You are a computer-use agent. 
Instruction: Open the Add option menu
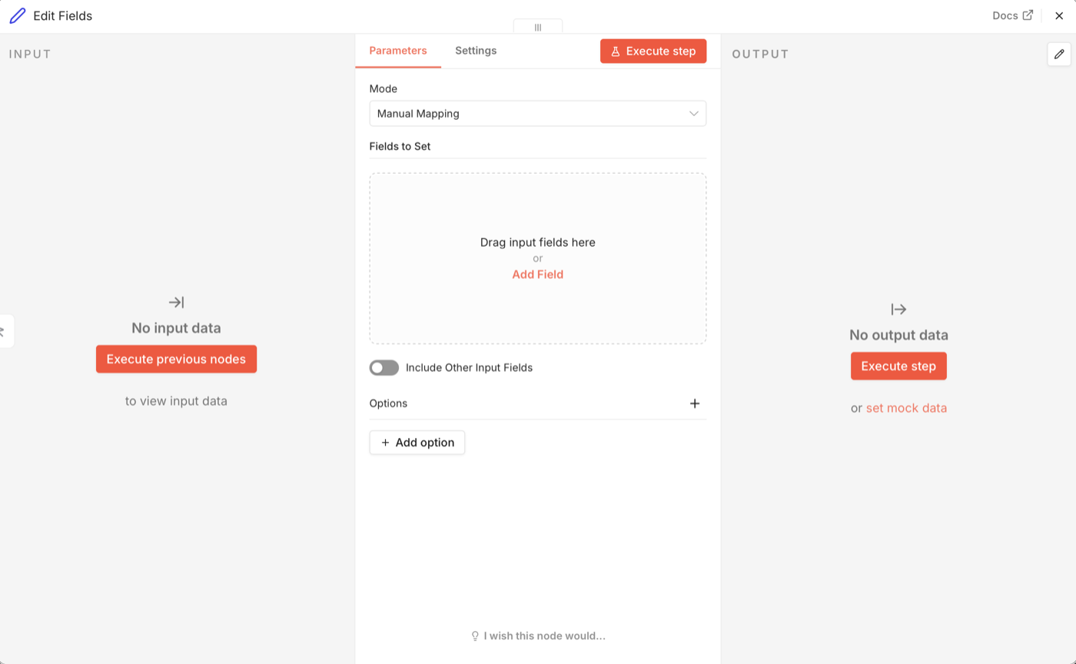(x=417, y=443)
